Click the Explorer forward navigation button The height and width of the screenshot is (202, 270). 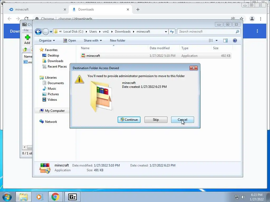tap(46, 32)
